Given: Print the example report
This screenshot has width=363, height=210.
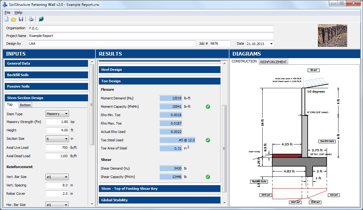Looking at the screenshot, I should tap(31, 19).
